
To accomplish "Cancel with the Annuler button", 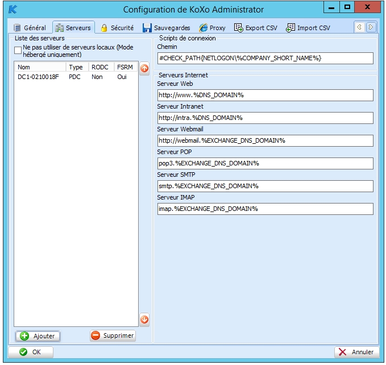I will click(356, 352).
